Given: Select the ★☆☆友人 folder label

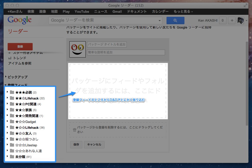Looking at the screenshot, I should (23, 133).
